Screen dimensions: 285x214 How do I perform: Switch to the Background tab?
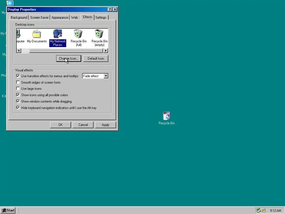click(x=19, y=18)
